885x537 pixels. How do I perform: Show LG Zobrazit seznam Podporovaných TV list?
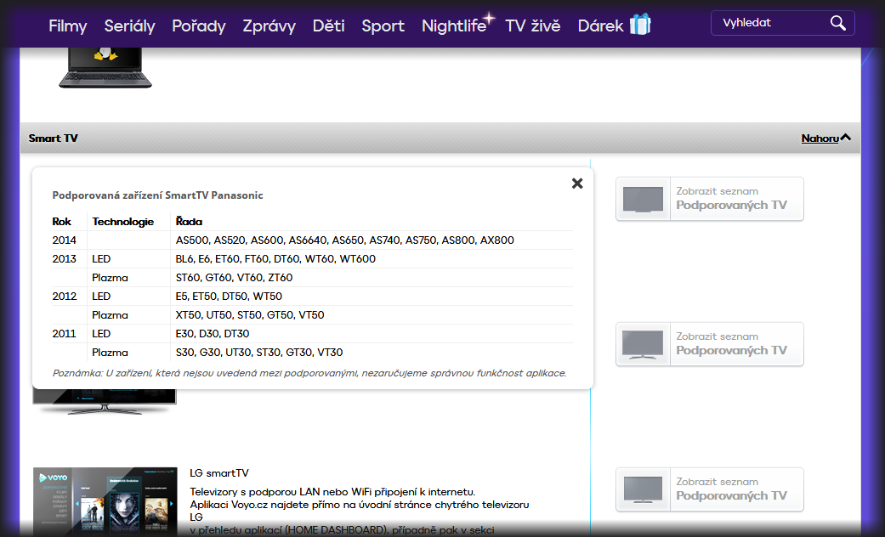(710, 489)
